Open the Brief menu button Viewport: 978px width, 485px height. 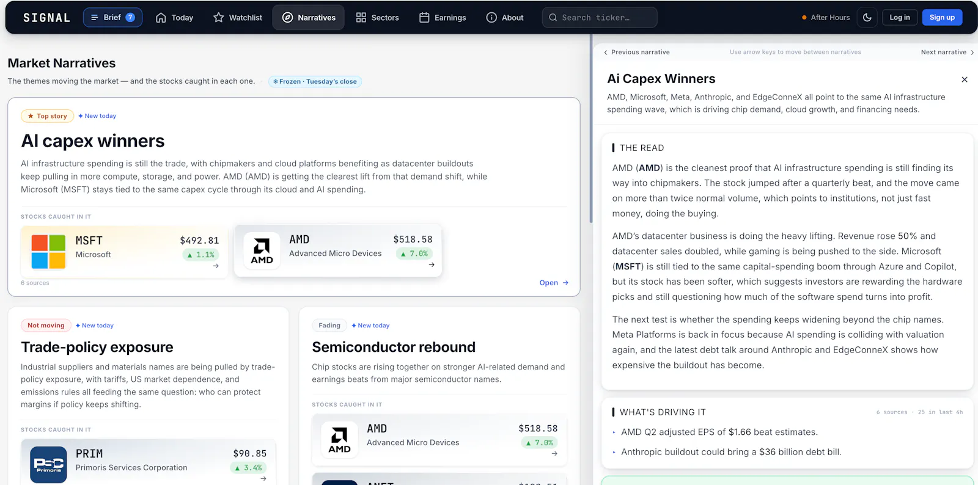(x=112, y=18)
